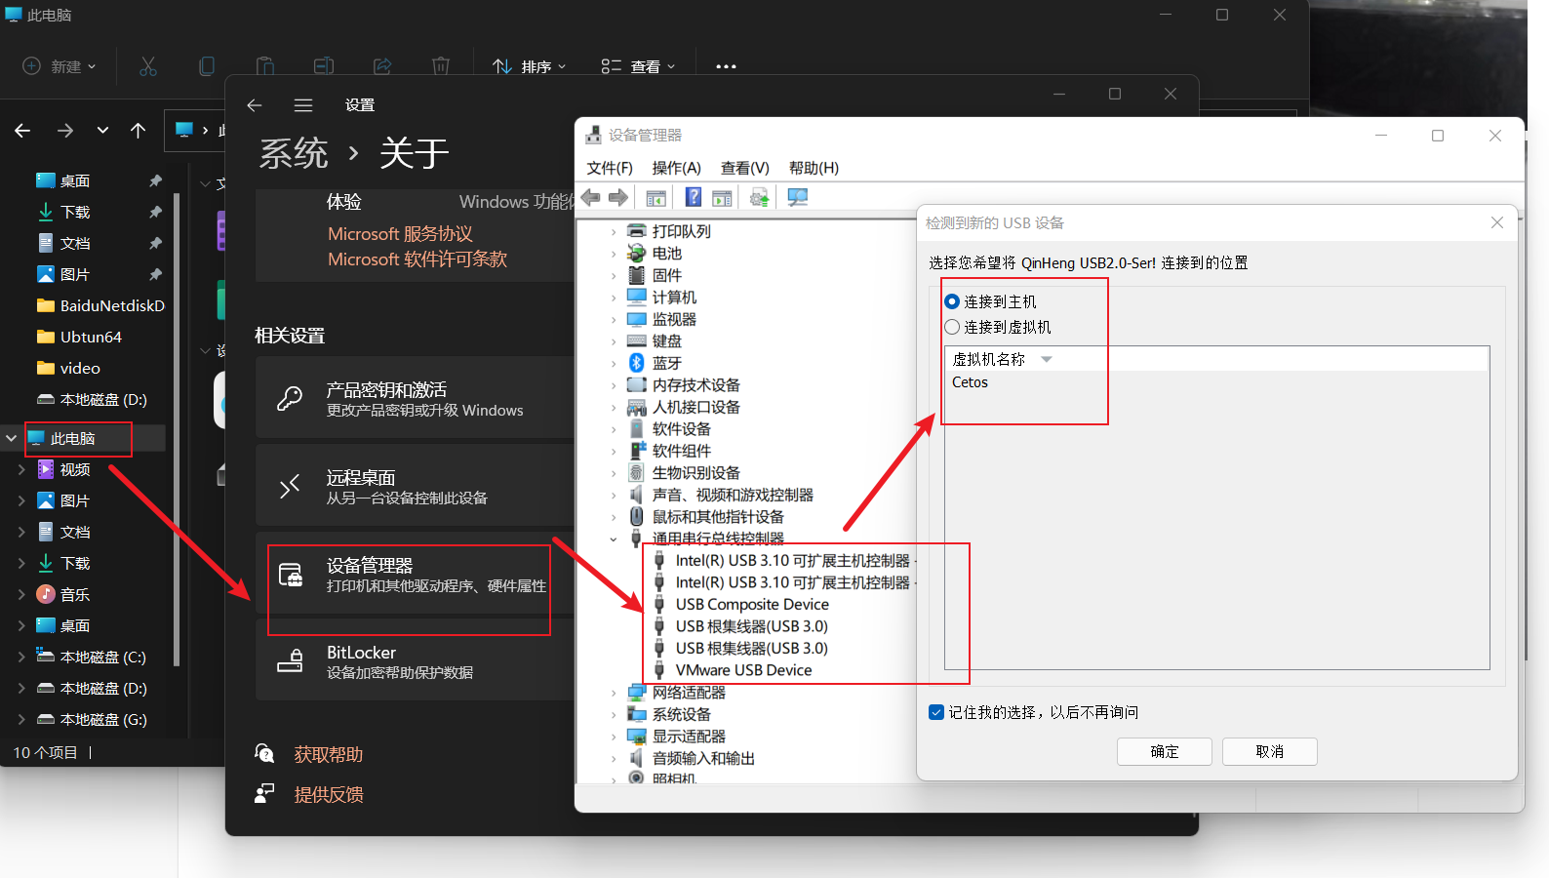This screenshot has width=1549, height=878.
Task: Open the Microsoft 服务协议 link
Action: pos(400,234)
